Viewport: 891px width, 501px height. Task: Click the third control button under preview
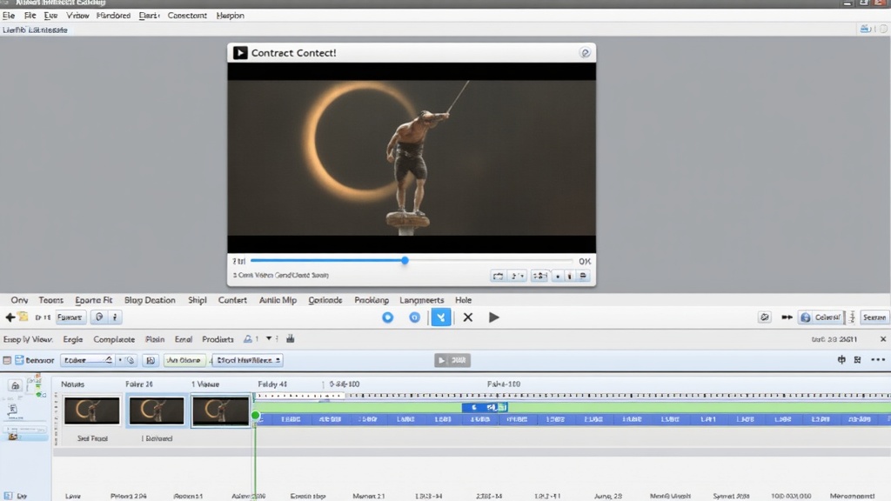coord(539,276)
